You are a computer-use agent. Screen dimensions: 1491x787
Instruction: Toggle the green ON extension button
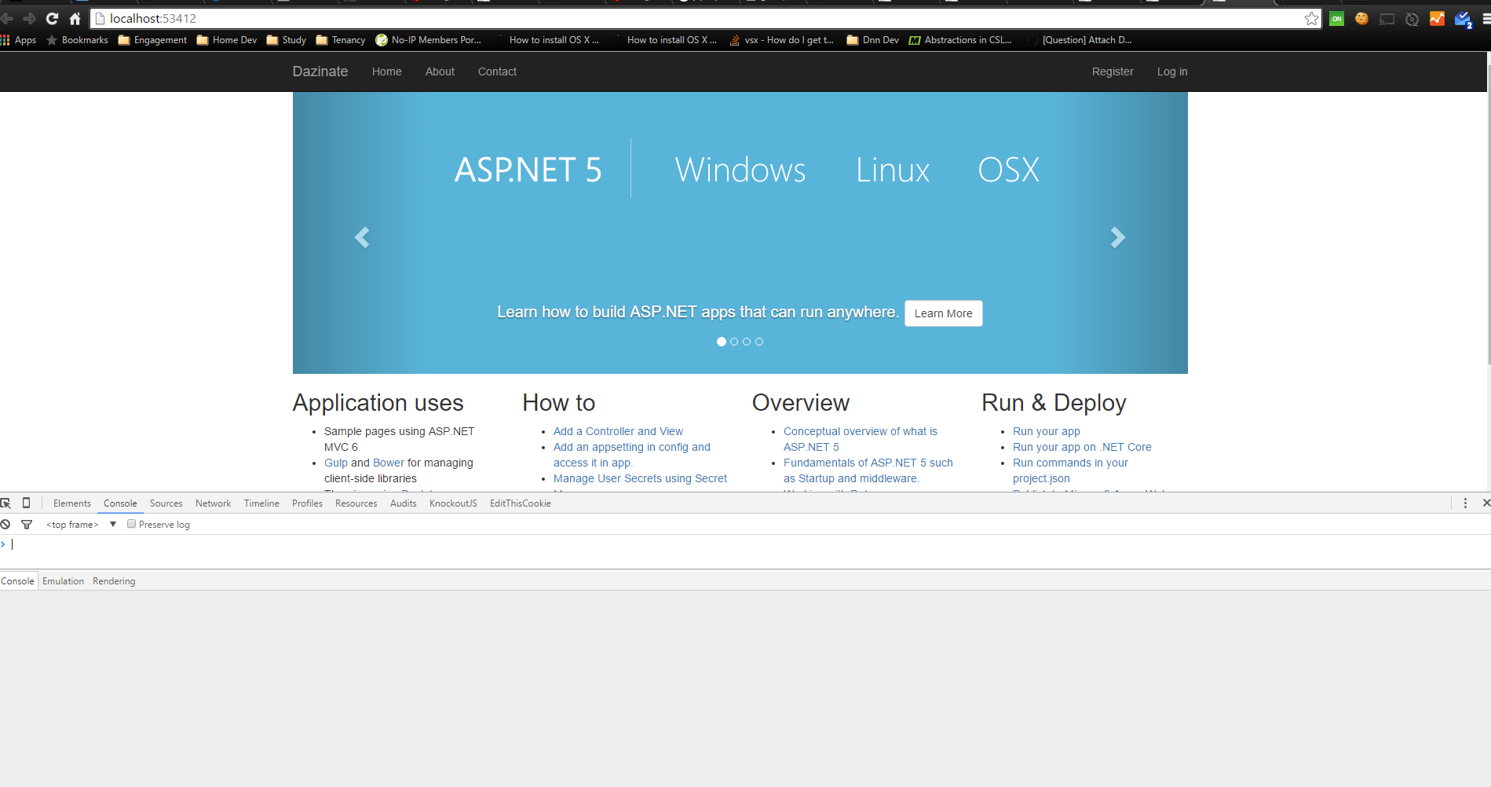click(x=1336, y=19)
